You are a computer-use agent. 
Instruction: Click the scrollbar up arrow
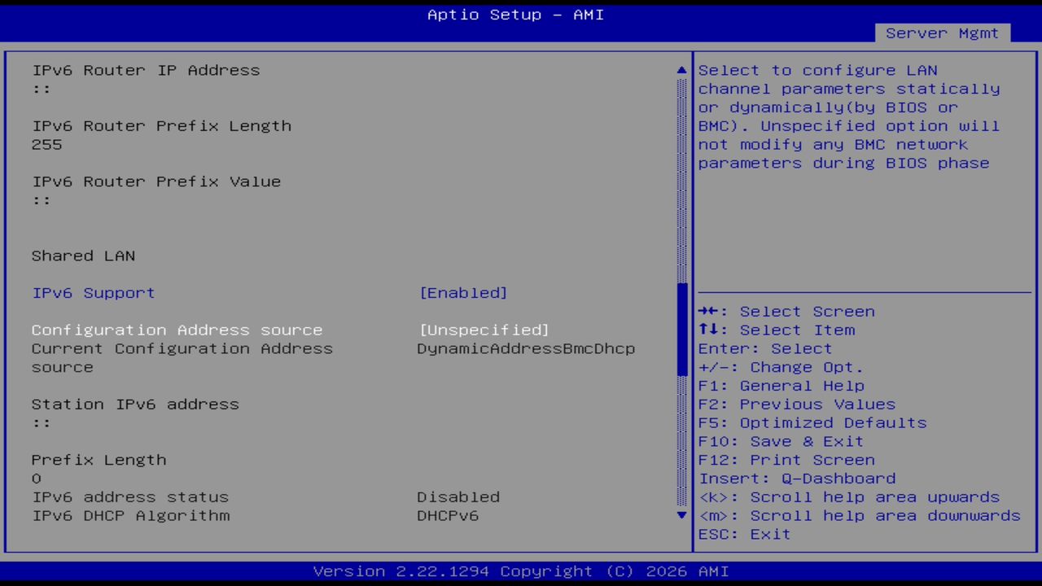[681, 70]
